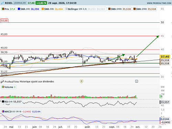Click the ProRealTime Historique ajusté aux dividendes note
This screenshot has width=172, height=129.
point(29,82)
